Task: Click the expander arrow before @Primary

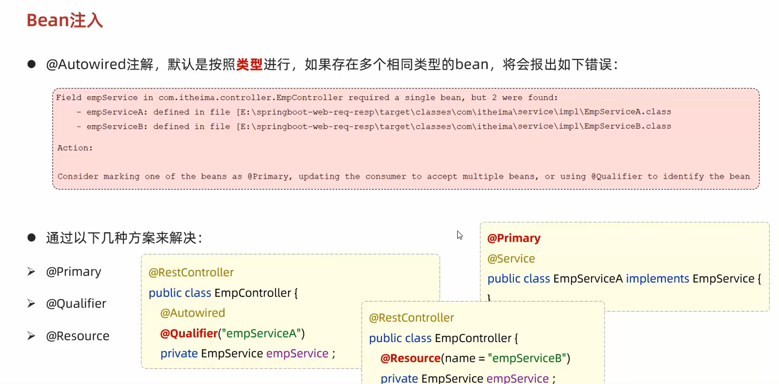Action: coord(31,271)
